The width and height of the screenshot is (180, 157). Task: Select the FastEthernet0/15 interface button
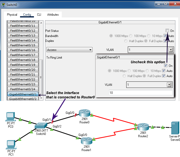(x=23, y=45)
